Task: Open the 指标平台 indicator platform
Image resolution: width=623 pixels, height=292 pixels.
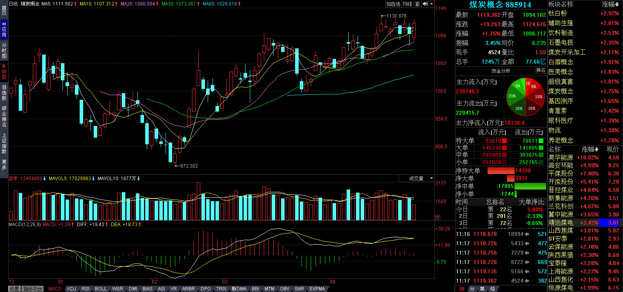Action: [x=32, y=289]
